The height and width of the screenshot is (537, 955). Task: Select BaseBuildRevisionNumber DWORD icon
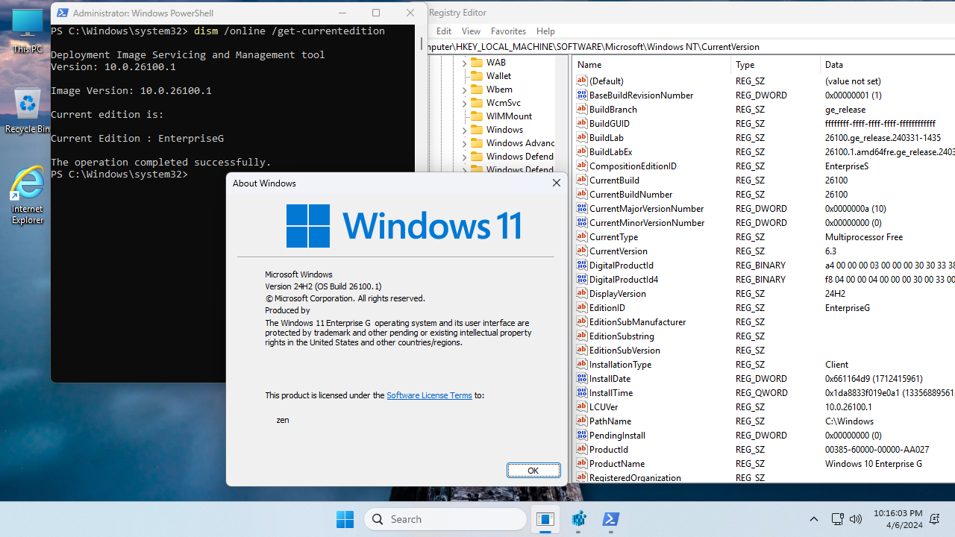582,95
